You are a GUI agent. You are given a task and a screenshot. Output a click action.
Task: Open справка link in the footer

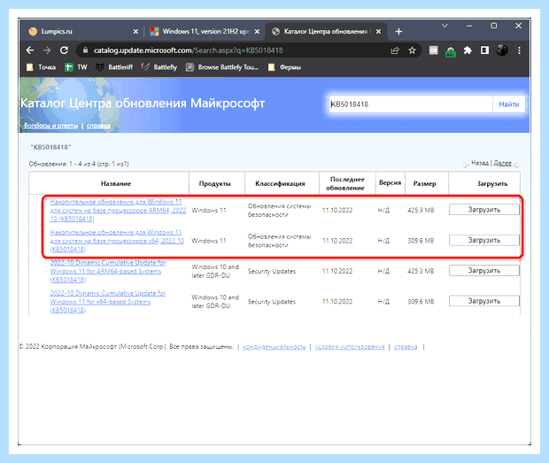(406, 347)
